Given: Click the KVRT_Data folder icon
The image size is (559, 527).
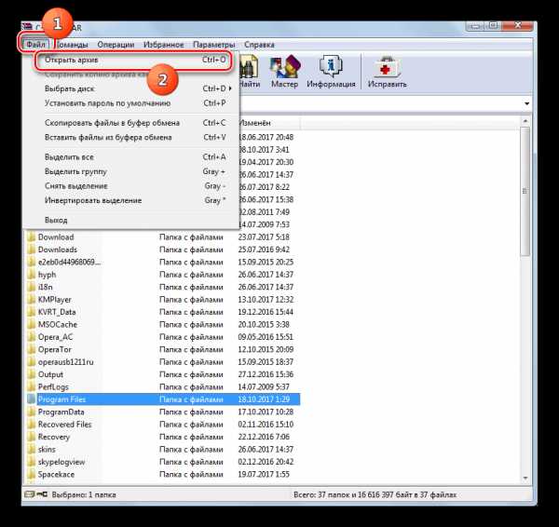Looking at the screenshot, I should 32,312.
